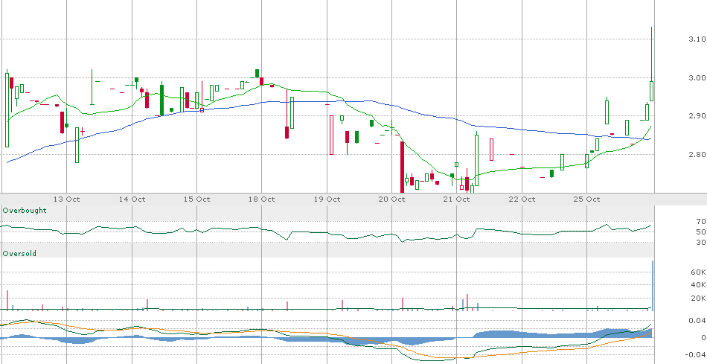This screenshot has width=707, height=364.
Task: Click the 18 Oct date label
Action: (x=262, y=199)
